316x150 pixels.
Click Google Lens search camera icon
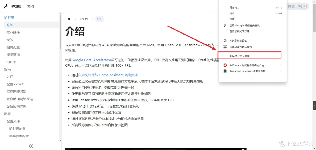coord(225,25)
